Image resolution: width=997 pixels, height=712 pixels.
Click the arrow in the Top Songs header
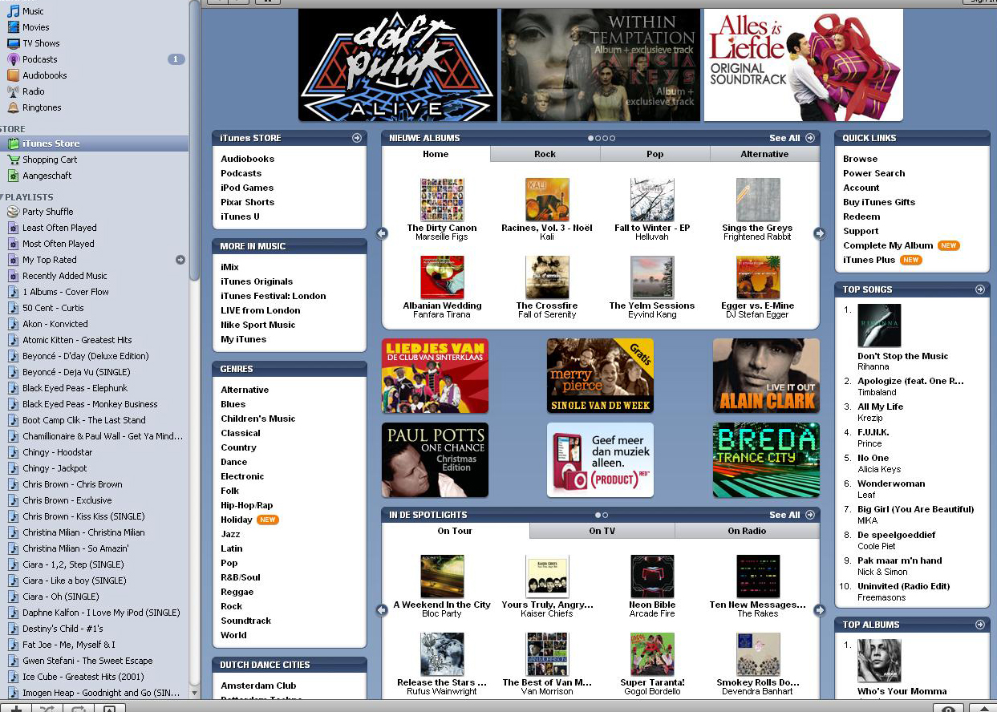point(979,289)
